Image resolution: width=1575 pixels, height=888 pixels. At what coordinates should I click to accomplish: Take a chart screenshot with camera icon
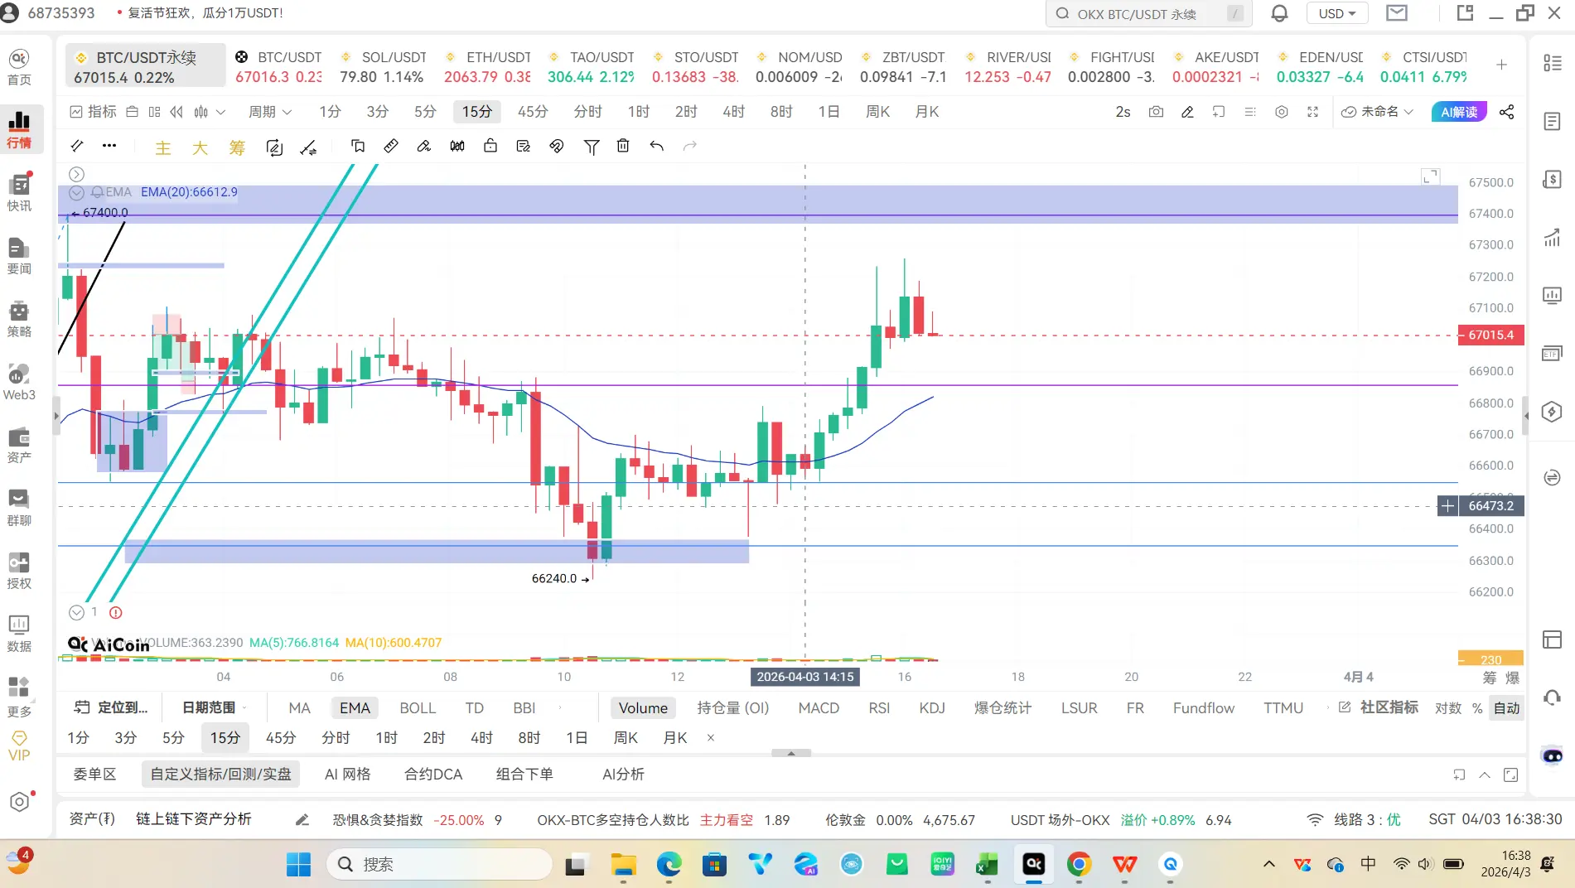(x=1156, y=112)
